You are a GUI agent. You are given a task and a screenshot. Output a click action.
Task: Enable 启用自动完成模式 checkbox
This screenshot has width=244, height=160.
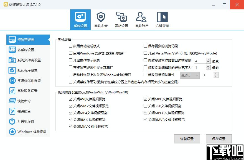(70, 46)
